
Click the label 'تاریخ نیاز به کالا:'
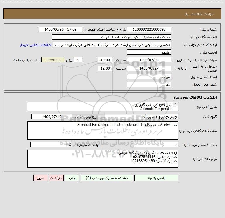coord(87,117)
